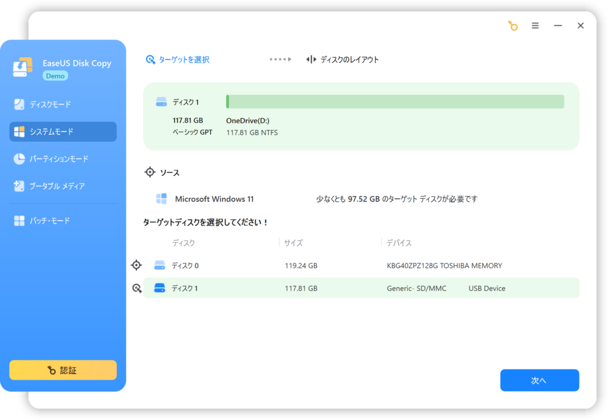
Task: Click the デバイス column header
Action: (399, 243)
